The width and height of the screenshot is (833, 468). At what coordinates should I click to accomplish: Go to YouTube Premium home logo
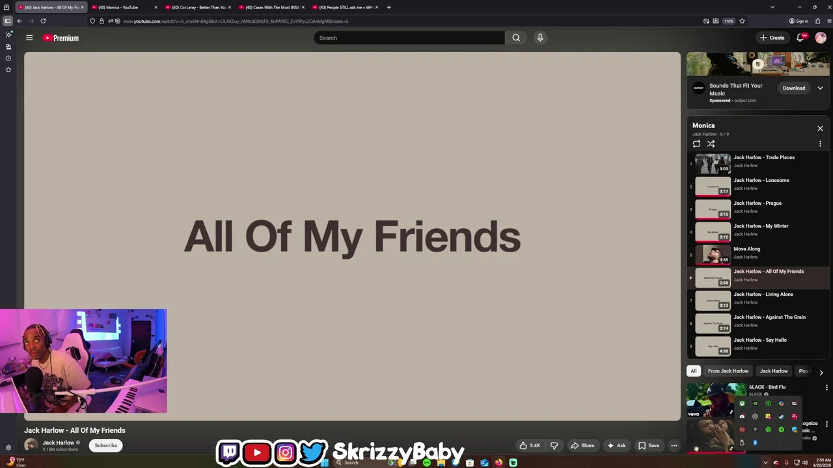click(61, 38)
